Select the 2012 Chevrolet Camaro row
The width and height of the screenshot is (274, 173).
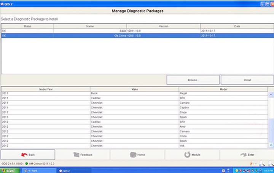tap(135, 131)
